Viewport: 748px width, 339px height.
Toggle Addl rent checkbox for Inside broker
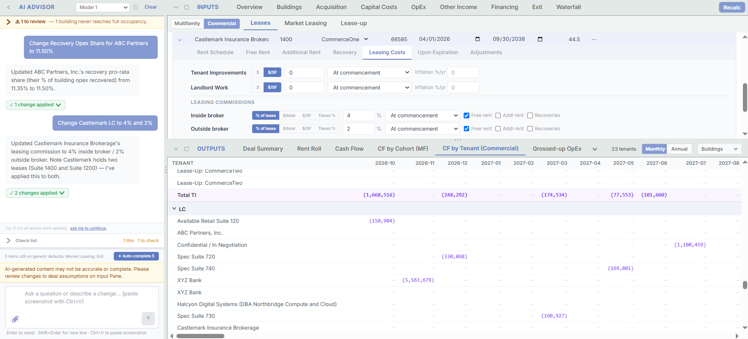[498, 115]
